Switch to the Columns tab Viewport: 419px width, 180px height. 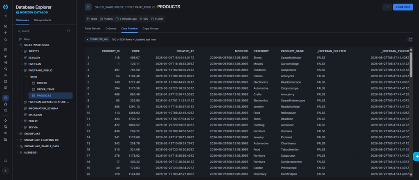[x=111, y=28]
